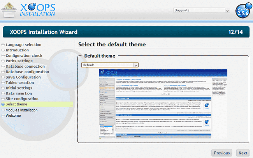Go to Introduction step
The image size is (253, 158).
[17, 50]
